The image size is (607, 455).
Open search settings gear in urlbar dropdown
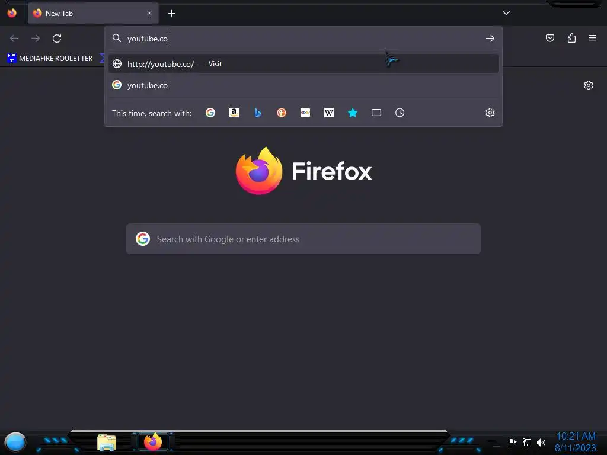pos(490,113)
